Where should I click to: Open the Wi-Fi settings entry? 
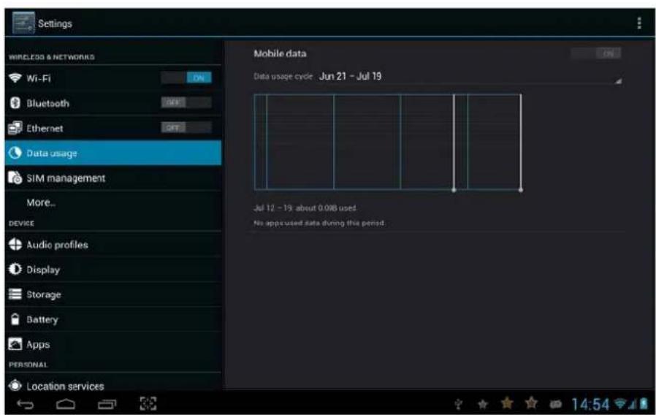pyautogui.click(x=113, y=77)
